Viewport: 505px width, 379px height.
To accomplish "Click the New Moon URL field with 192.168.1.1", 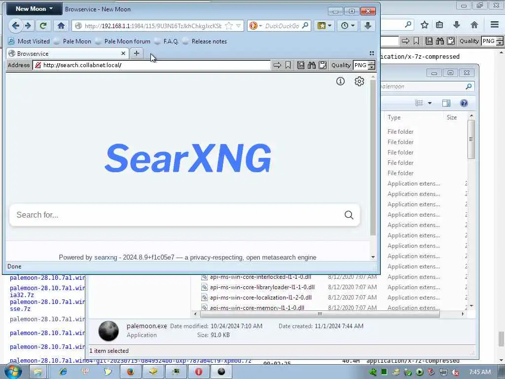I will [153, 26].
